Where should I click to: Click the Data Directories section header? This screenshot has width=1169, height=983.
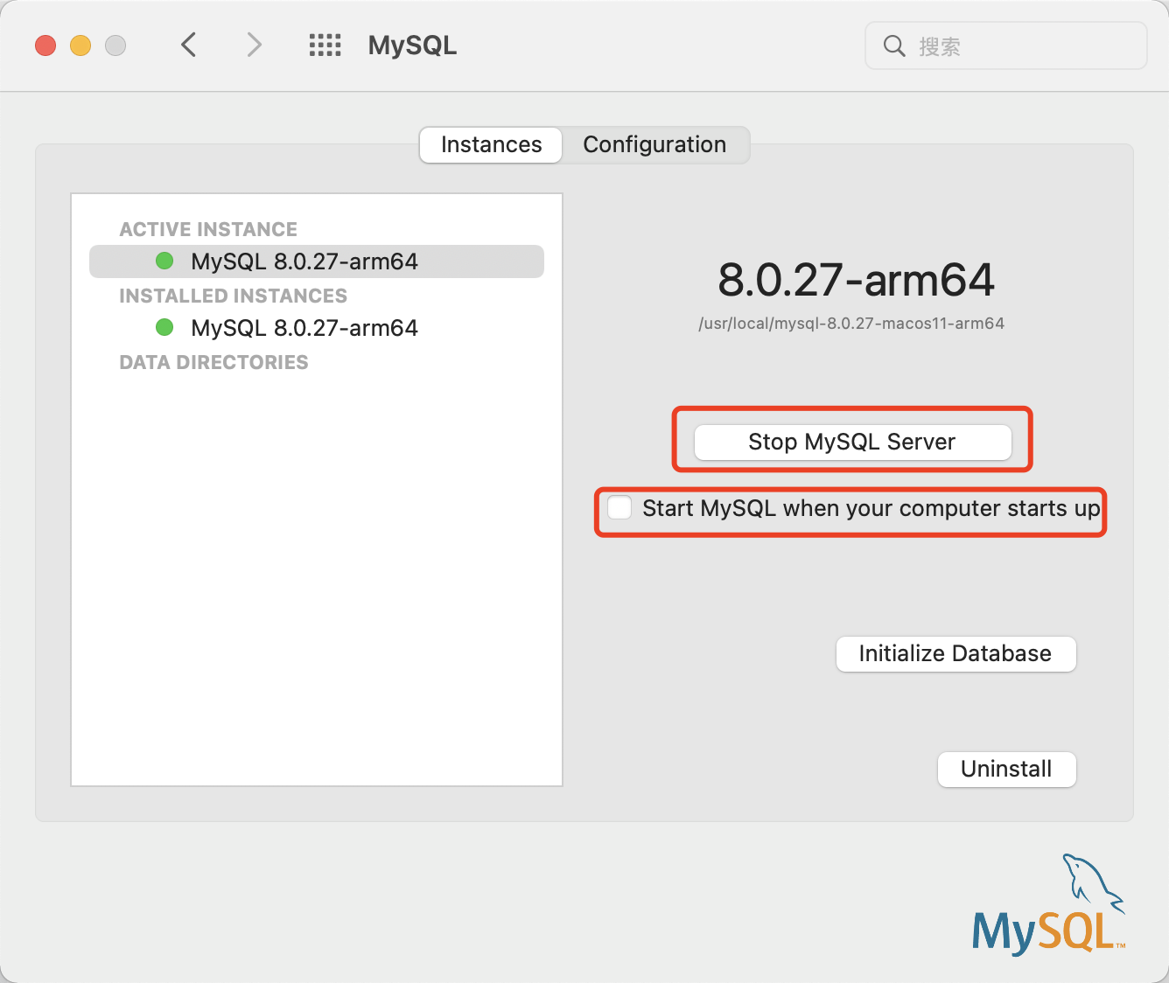(x=213, y=361)
